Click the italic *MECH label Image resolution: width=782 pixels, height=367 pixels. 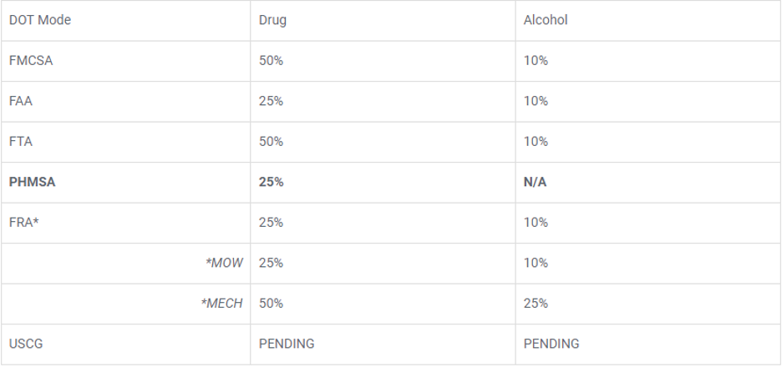tap(221, 304)
